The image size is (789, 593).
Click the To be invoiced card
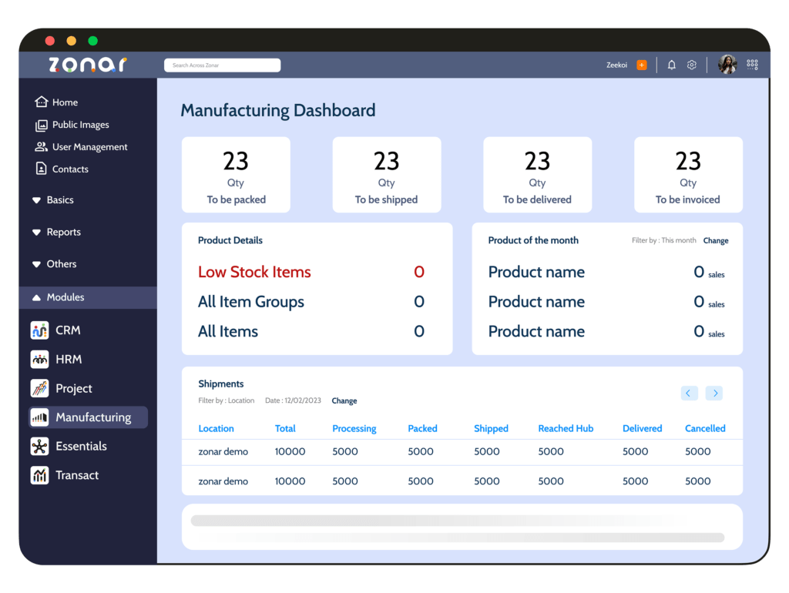click(688, 175)
